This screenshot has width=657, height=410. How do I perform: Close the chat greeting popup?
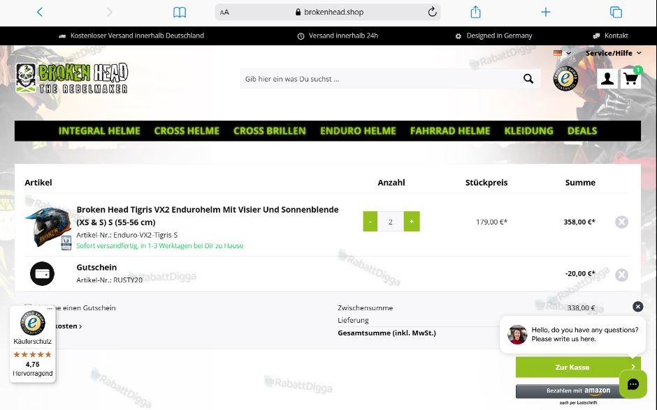(x=637, y=307)
